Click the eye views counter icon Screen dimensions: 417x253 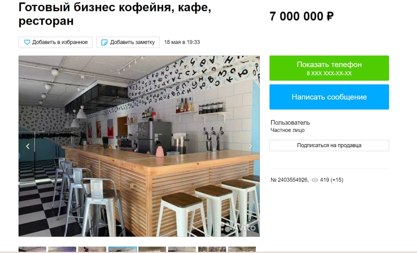(x=315, y=180)
